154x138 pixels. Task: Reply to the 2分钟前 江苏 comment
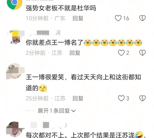point(75,53)
